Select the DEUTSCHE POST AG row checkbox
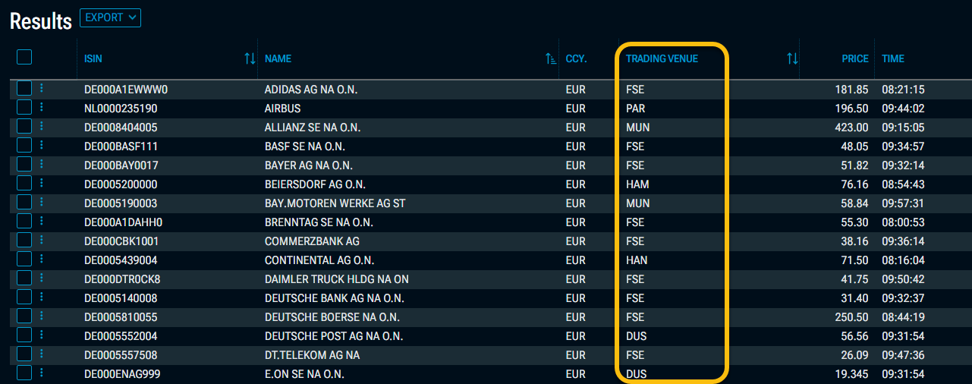Screen dimensions: 972x384 point(24,335)
